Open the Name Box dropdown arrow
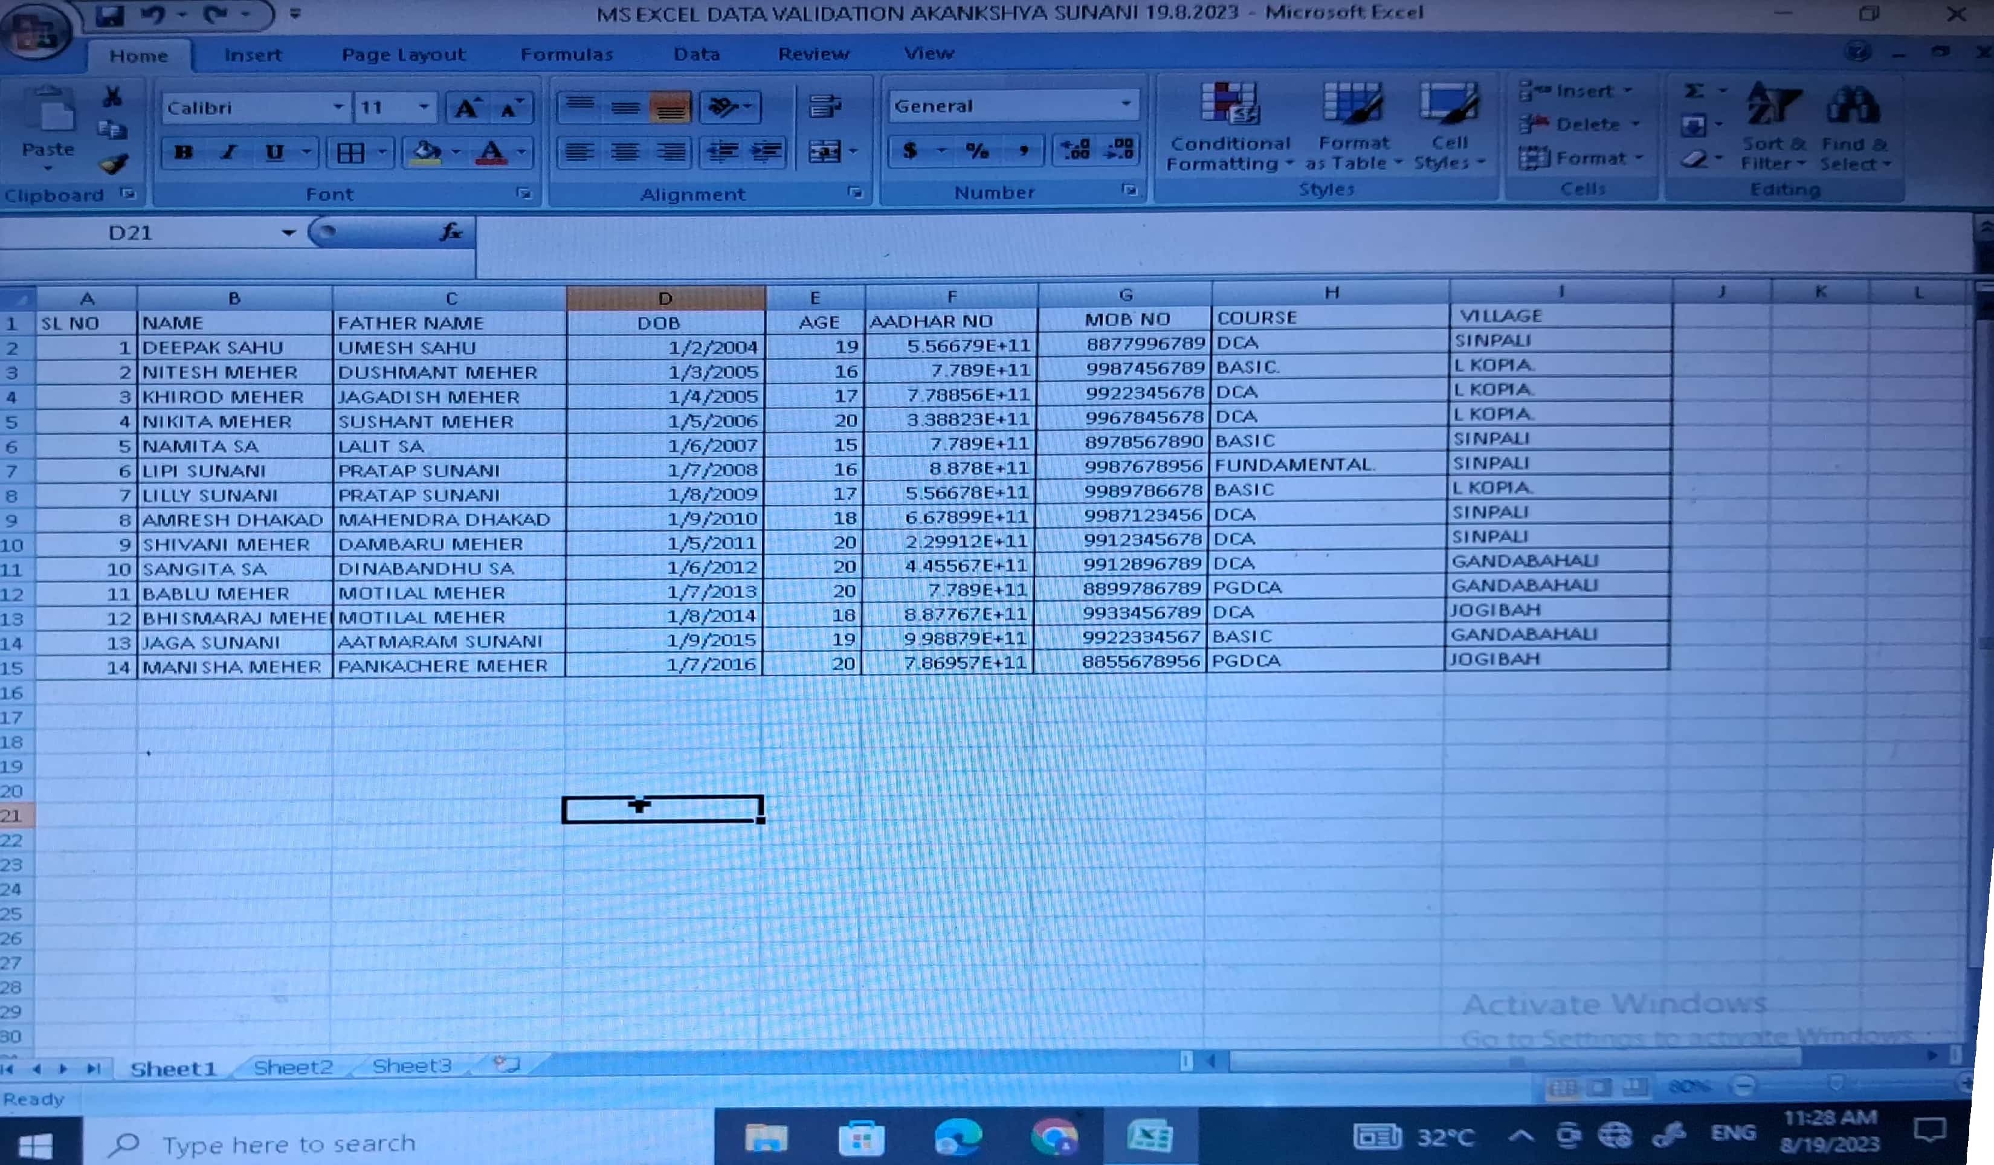 pos(289,233)
